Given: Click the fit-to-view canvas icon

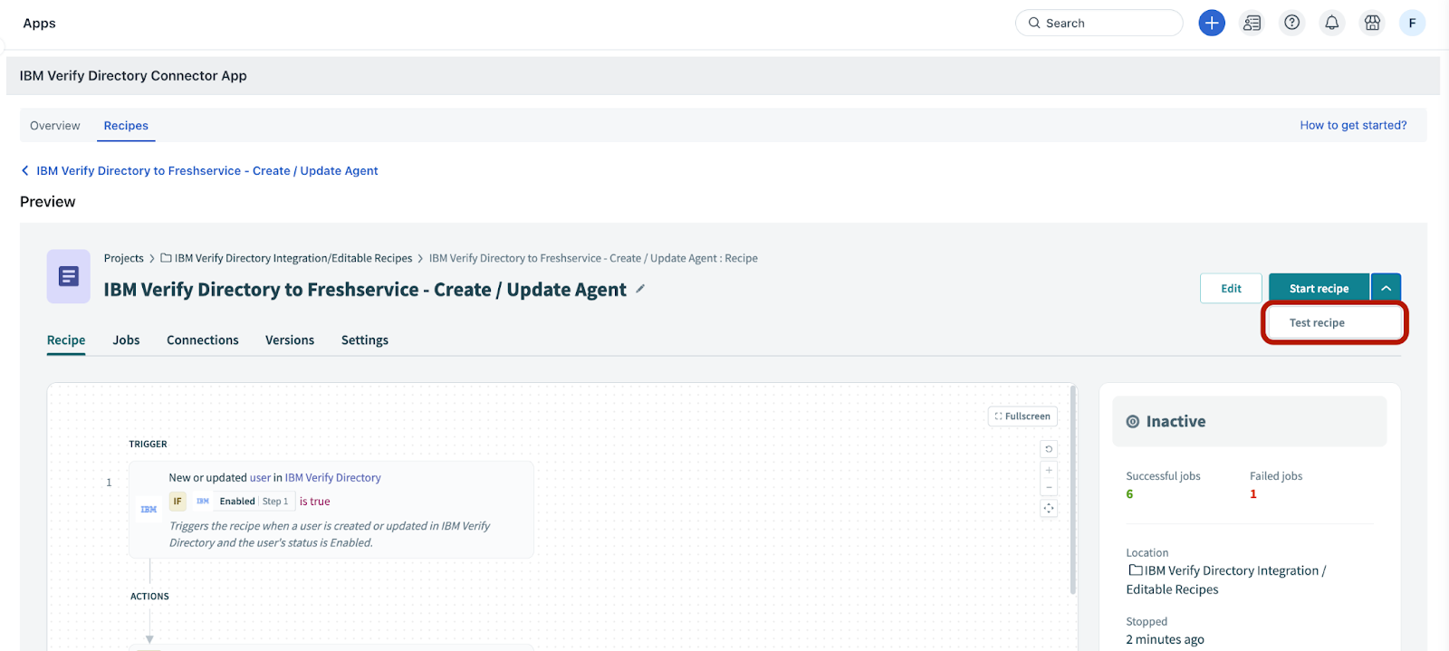Looking at the screenshot, I should tap(1049, 508).
